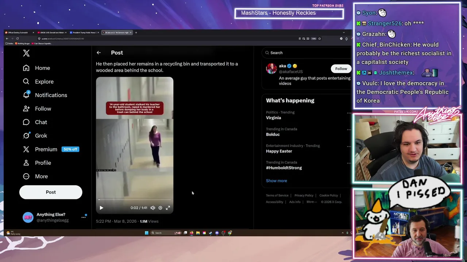Click the Premium 50% off badge

(70, 149)
